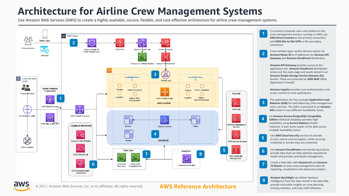Viewport: 349px width, 196px height.
Task: Select the 'AWS Reference Architecture' footer text
Action: (x=198, y=187)
